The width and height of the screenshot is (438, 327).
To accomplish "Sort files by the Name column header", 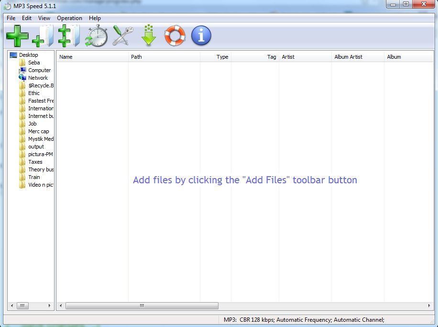I will [x=66, y=57].
